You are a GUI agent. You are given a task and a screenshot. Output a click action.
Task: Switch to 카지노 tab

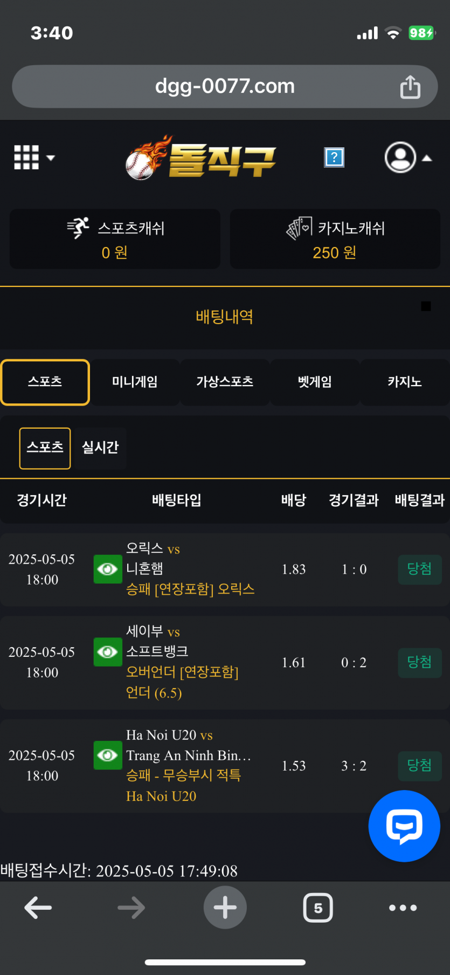(x=405, y=382)
